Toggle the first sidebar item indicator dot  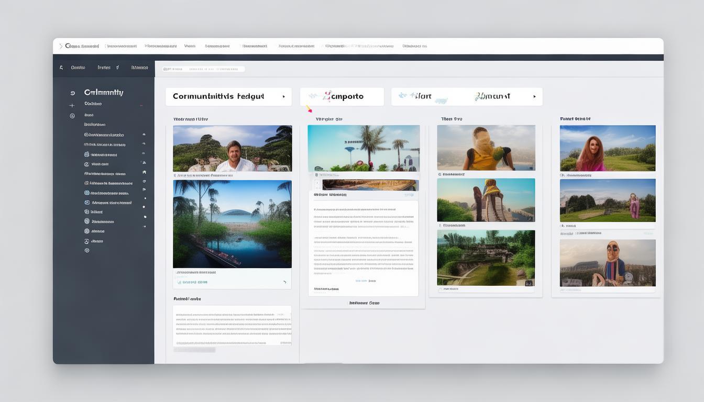[144, 135]
